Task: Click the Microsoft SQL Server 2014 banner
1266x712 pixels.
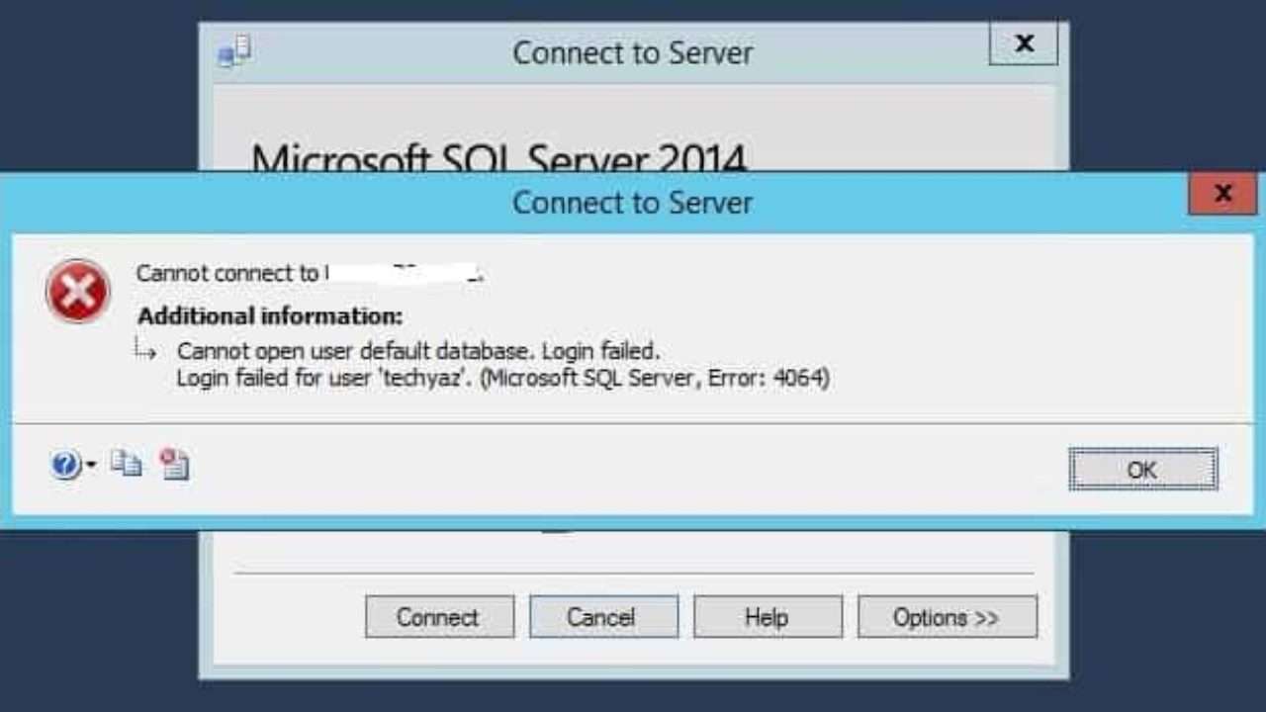Action: [x=499, y=158]
